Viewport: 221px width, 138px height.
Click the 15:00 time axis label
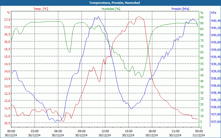coord(128,131)
